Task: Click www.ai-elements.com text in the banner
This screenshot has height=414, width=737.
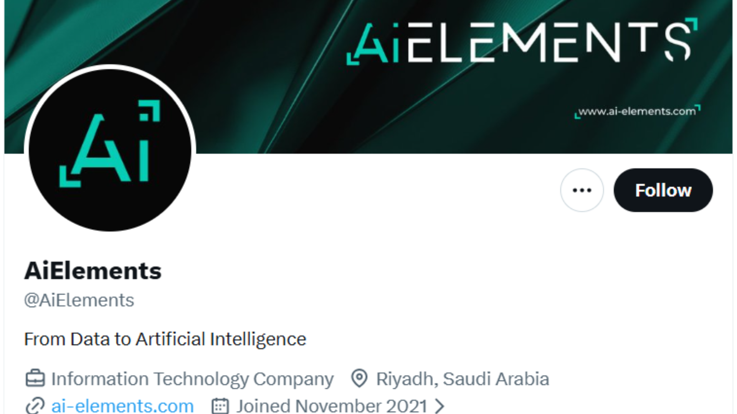Action: pos(637,112)
